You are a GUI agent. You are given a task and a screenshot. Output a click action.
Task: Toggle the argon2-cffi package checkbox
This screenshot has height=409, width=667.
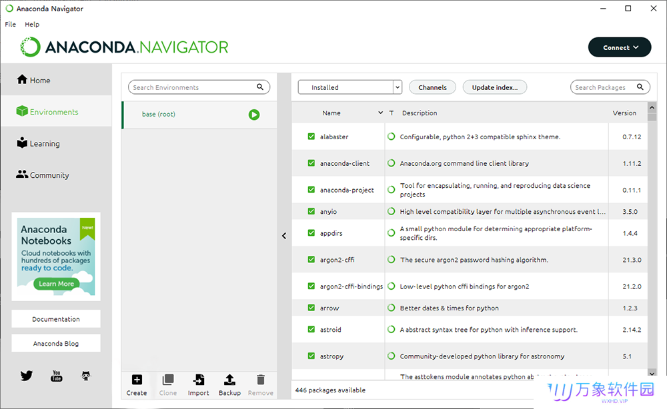tap(311, 260)
